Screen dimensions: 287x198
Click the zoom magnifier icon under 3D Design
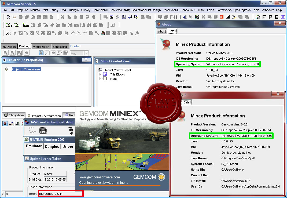(x=6, y=53)
